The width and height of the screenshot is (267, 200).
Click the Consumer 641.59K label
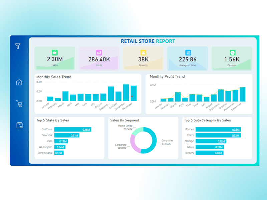[x=168, y=142]
